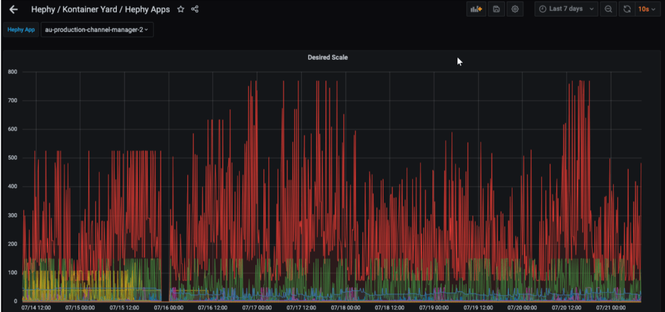Refresh the dashboard now
The image size is (665, 312).
pyautogui.click(x=627, y=9)
